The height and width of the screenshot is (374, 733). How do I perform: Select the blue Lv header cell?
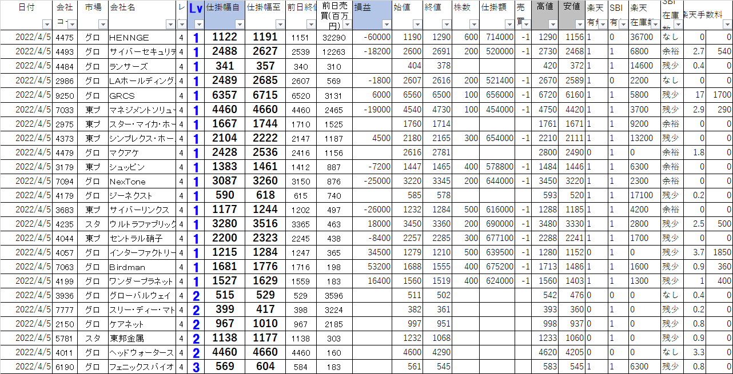click(196, 15)
